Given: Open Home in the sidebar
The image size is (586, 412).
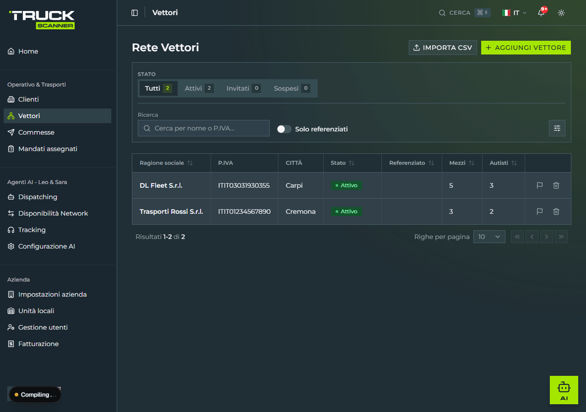Looking at the screenshot, I should tap(57, 51).
